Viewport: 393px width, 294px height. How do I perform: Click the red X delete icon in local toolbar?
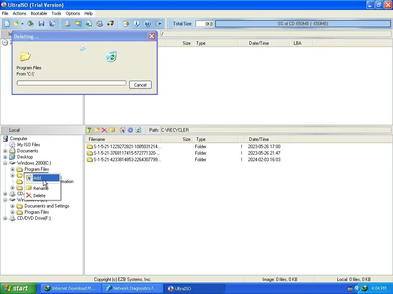pyautogui.click(x=104, y=130)
